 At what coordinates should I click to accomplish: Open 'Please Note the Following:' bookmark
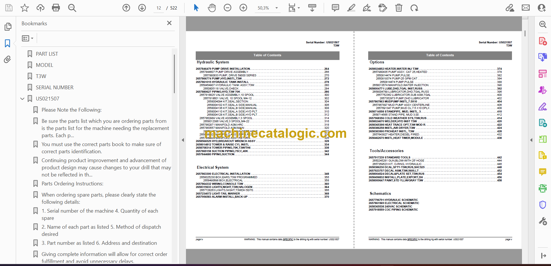tap(71, 110)
